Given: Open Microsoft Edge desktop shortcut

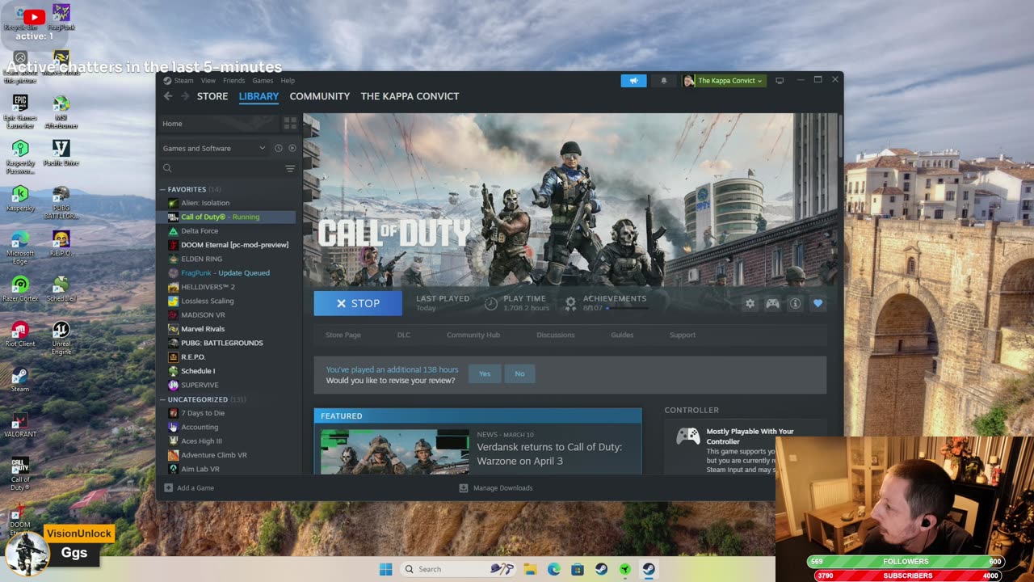Looking at the screenshot, I should [20, 247].
